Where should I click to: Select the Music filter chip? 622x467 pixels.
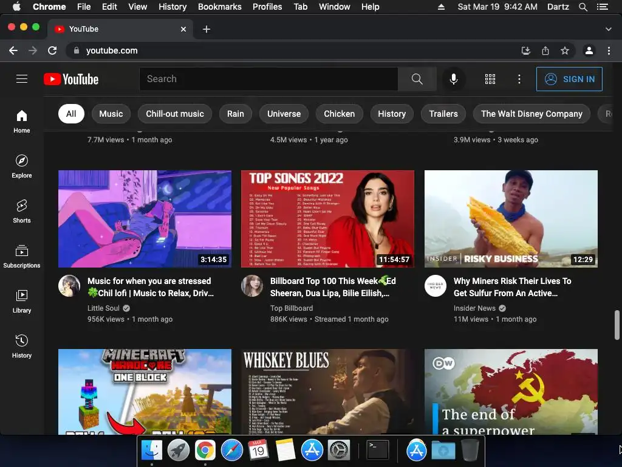point(111,114)
